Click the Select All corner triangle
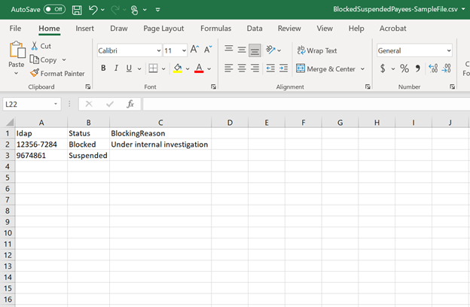Screen dimensions: 470x307 click(x=10, y=122)
